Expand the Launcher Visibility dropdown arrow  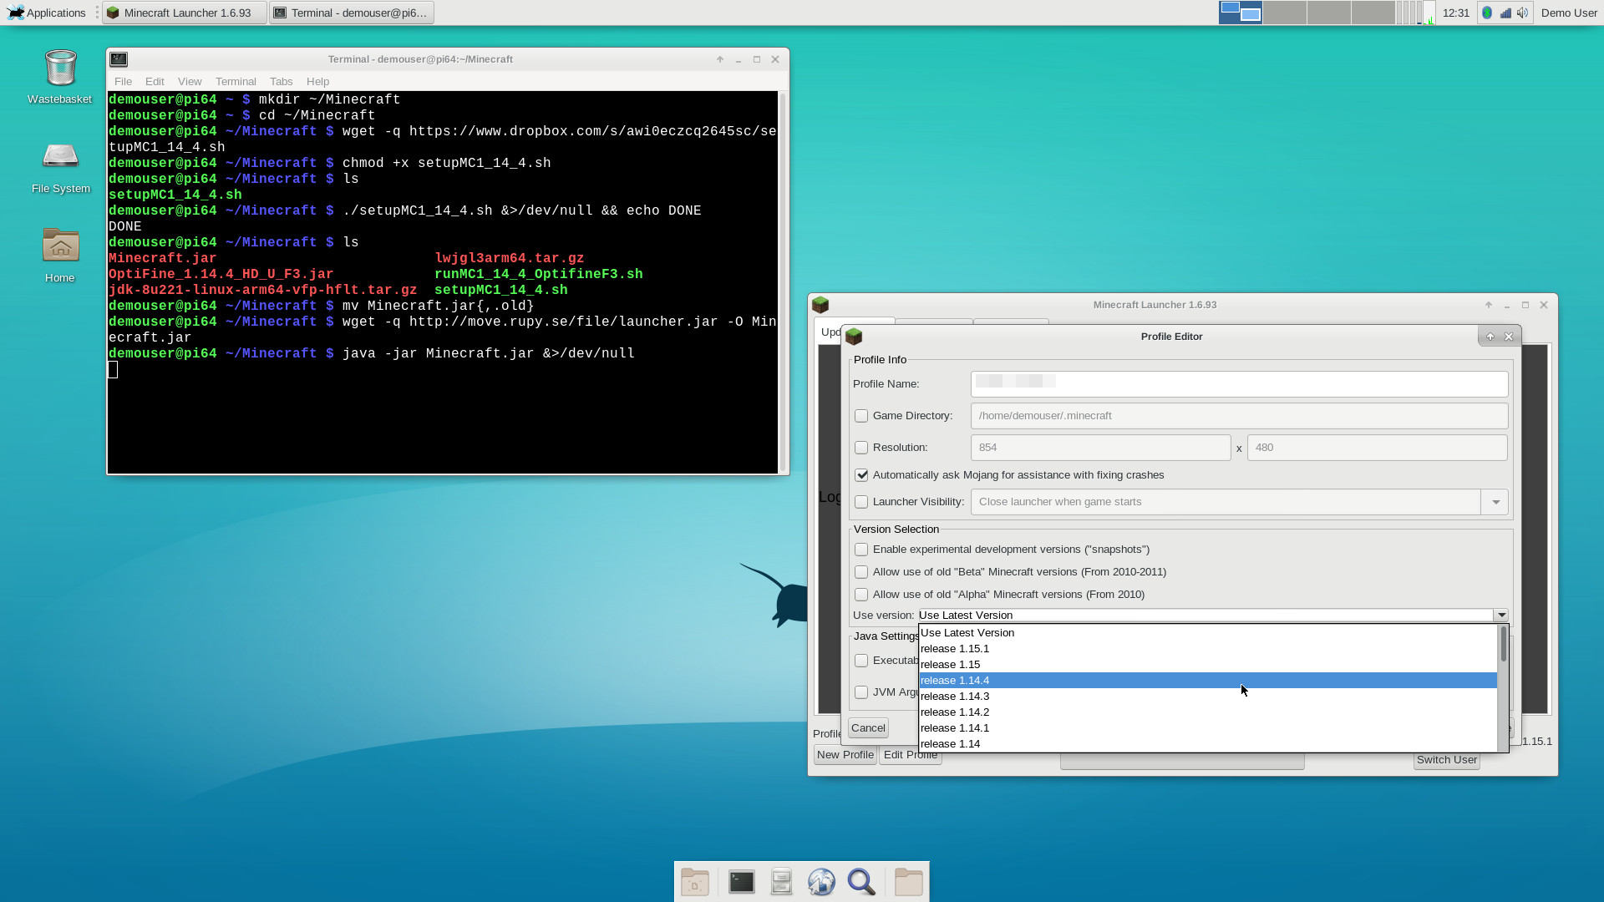pyautogui.click(x=1495, y=502)
